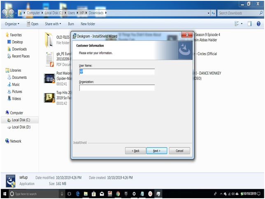This screenshot has height=199, width=265.
Task: Open Microsoft Store from taskbar
Action: (94, 194)
